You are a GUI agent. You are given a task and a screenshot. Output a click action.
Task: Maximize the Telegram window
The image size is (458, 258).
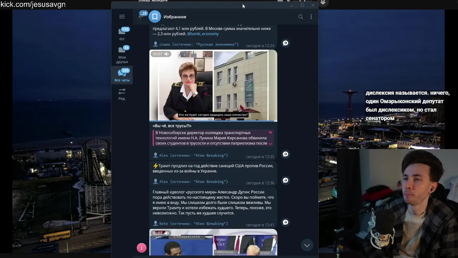pyautogui.click(x=302, y=5)
